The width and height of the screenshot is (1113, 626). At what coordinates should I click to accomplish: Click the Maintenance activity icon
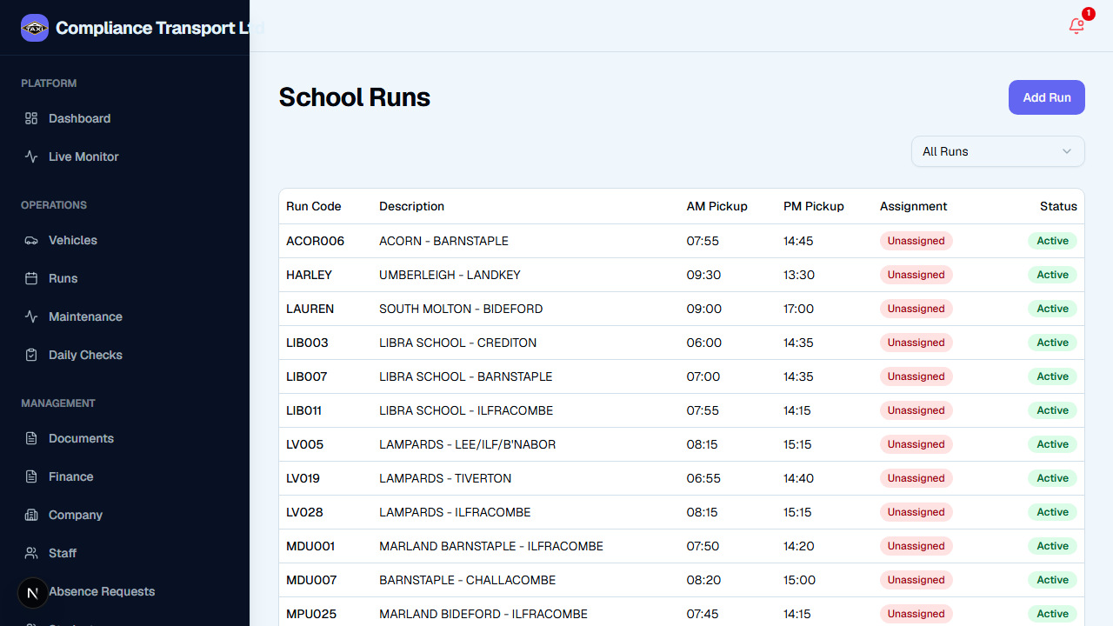click(x=31, y=316)
